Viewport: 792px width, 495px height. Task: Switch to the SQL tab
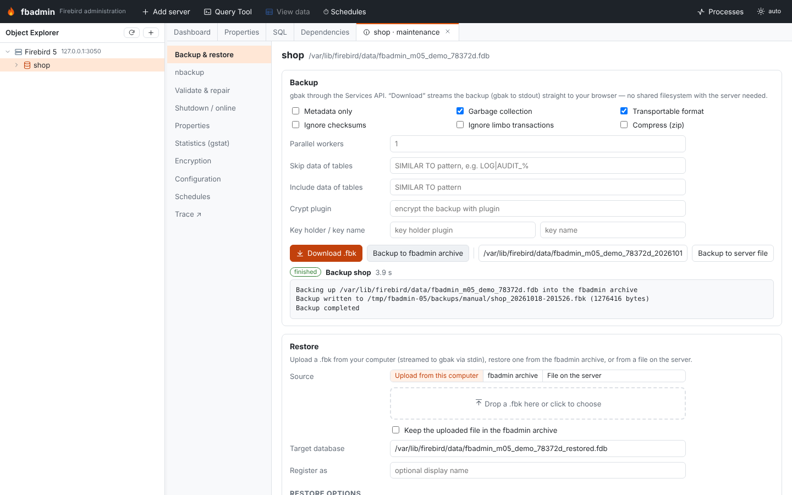[280, 32]
